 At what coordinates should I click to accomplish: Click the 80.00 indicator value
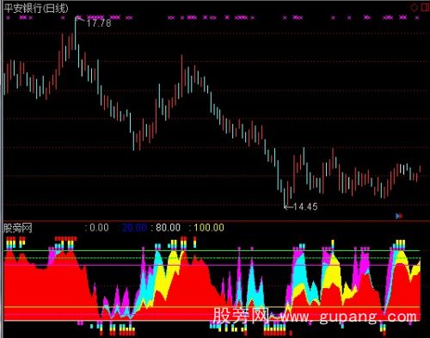[x=168, y=228]
